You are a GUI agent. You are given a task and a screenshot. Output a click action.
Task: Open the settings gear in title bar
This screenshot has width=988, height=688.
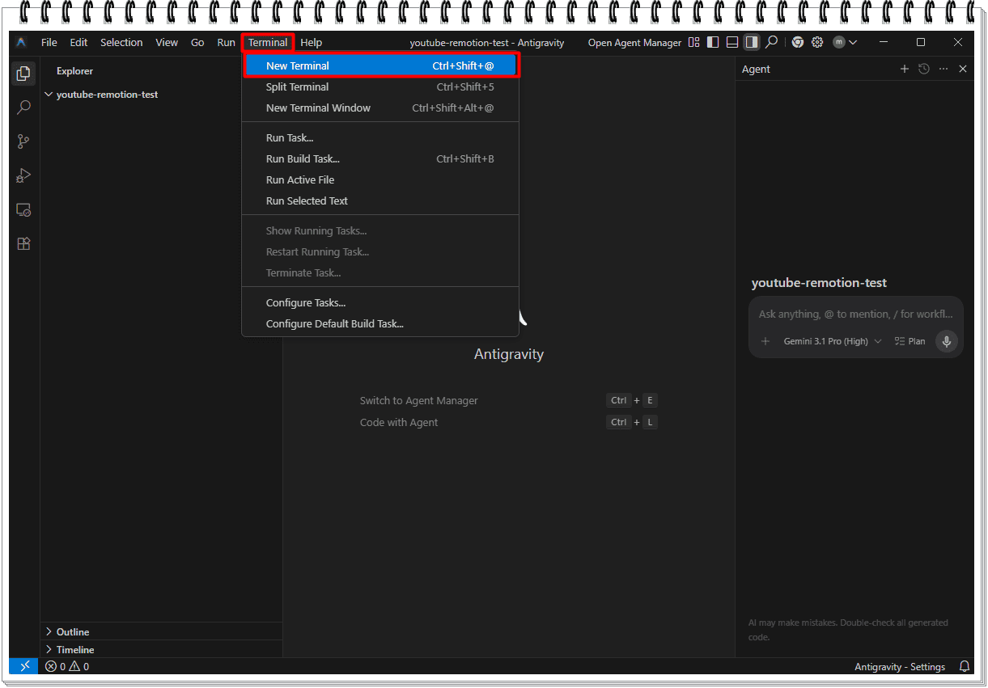point(817,42)
